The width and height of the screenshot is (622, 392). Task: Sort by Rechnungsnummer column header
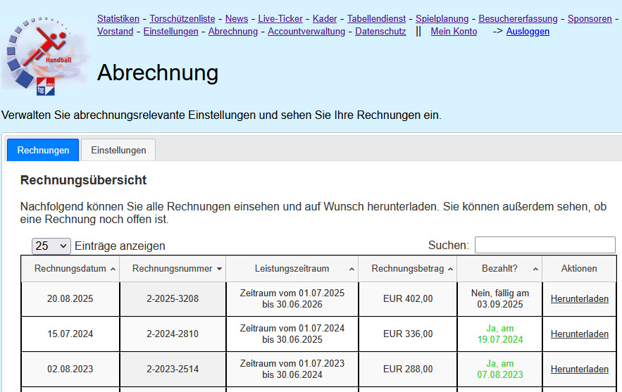pos(172,269)
